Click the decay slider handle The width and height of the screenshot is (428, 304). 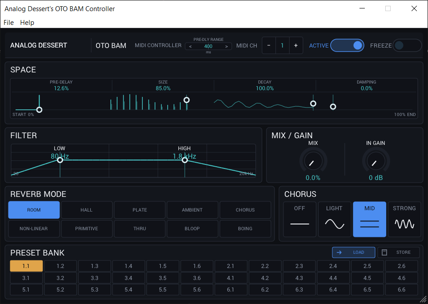pyautogui.click(x=313, y=104)
